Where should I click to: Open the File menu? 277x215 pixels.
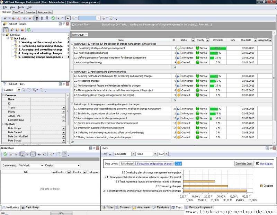pos(5,7)
